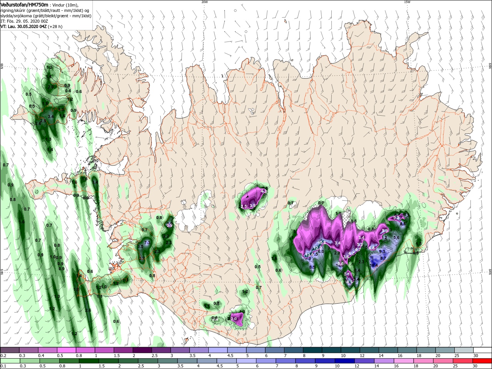The image size is (492, 369).
Task: Click the 'IT: Fös. 29. 05. 2020 00Z' line
Action: click(24, 21)
